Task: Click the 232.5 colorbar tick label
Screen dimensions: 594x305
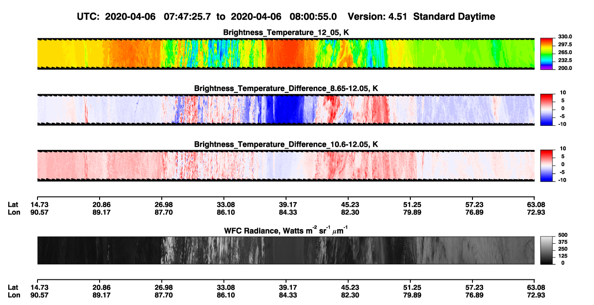Action: click(565, 60)
